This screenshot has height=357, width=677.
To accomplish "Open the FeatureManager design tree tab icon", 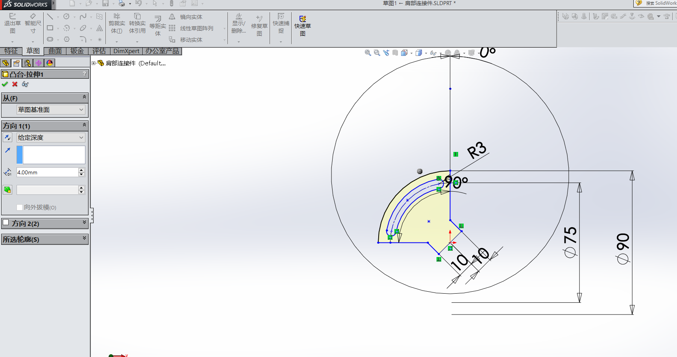I will click(x=6, y=63).
